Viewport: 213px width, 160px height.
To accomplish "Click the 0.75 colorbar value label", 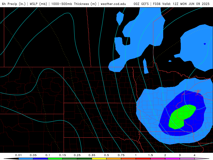I will (x=121, y=155).
